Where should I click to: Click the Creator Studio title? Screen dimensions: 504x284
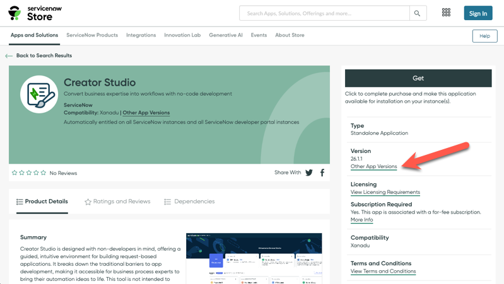[x=100, y=82]
